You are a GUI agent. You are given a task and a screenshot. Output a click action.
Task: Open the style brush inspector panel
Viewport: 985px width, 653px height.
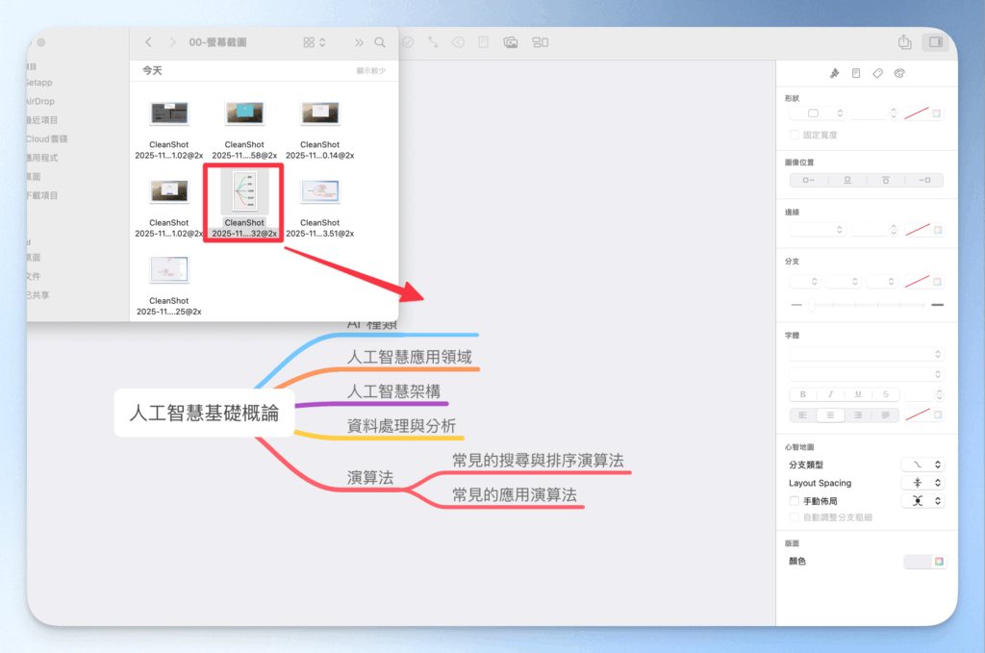pyautogui.click(x=835, y=73)
